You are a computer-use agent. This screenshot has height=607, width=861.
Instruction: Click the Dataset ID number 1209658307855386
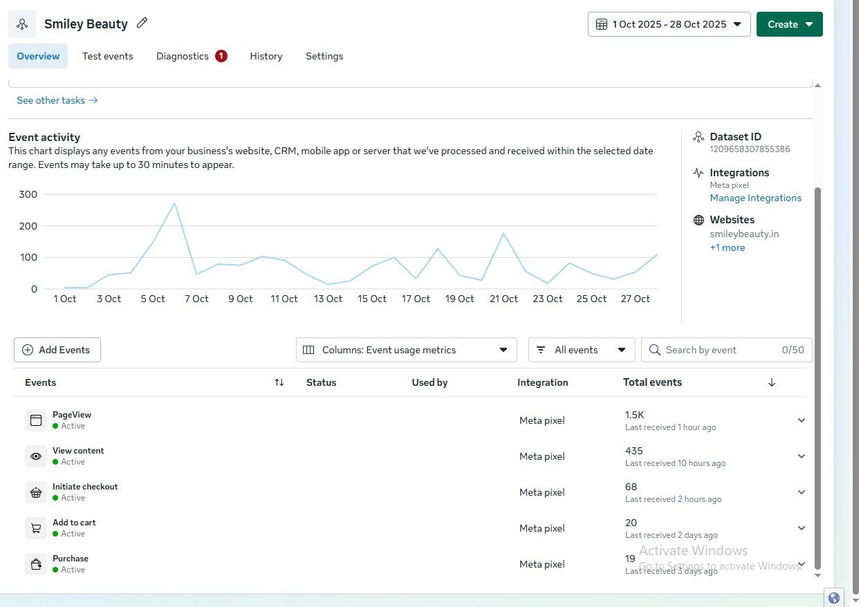coord(750,149)
